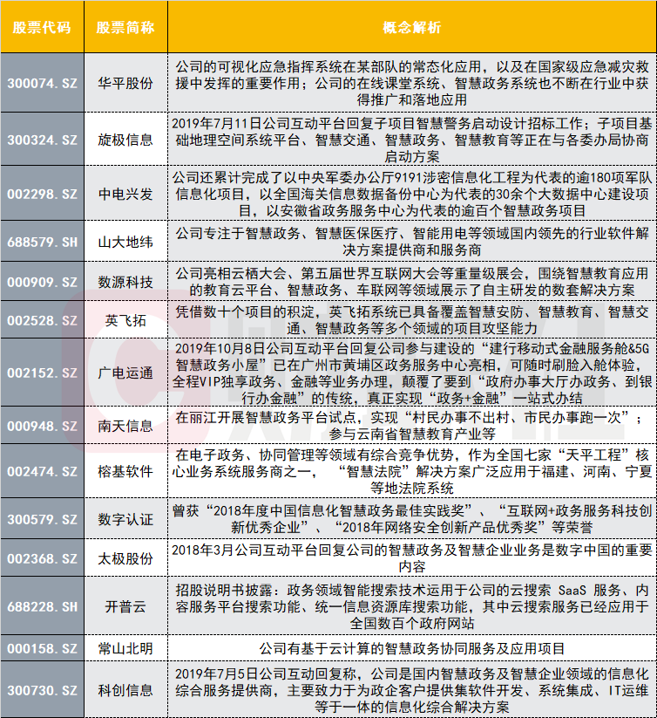Select stock name 旋极信息
657x718 pixels.
125,140
